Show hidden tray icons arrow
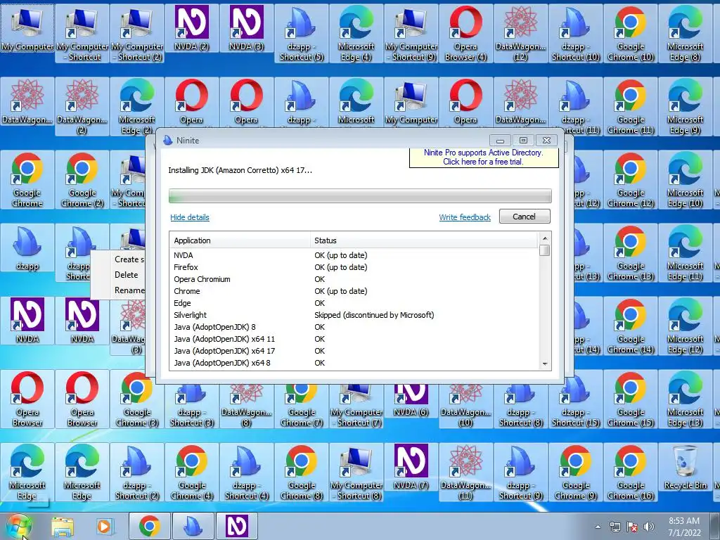Screen dimensions: 720x540 click(x=598, y=527)
